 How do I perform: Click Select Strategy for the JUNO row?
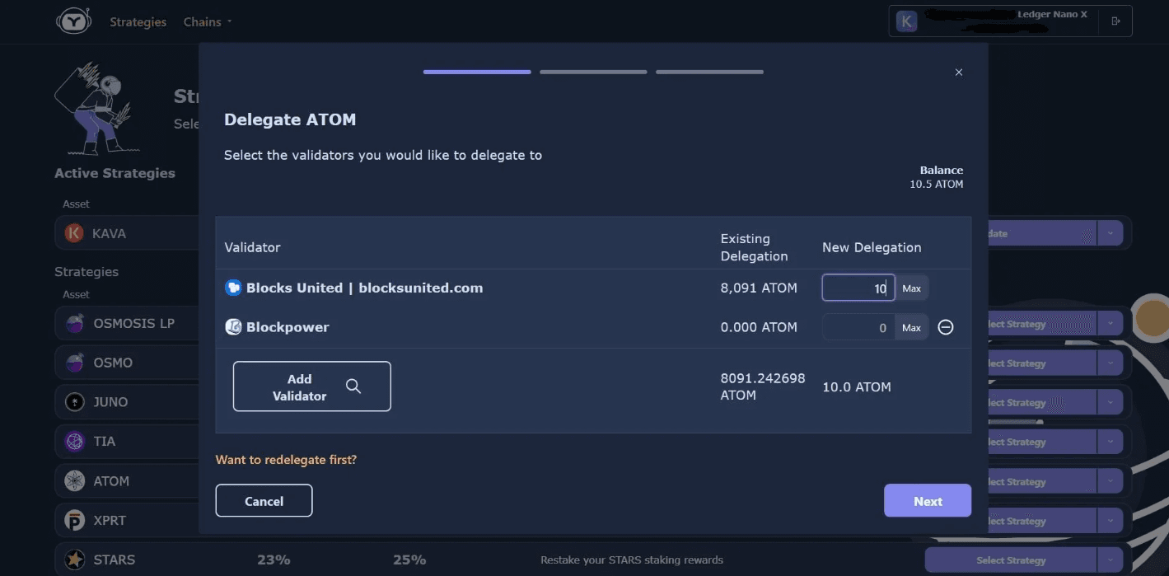coord(1042,403)
